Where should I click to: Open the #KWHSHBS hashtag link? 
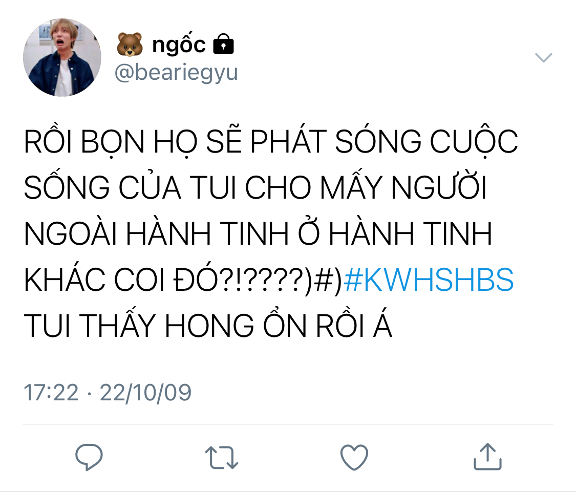tap(429, 280)
